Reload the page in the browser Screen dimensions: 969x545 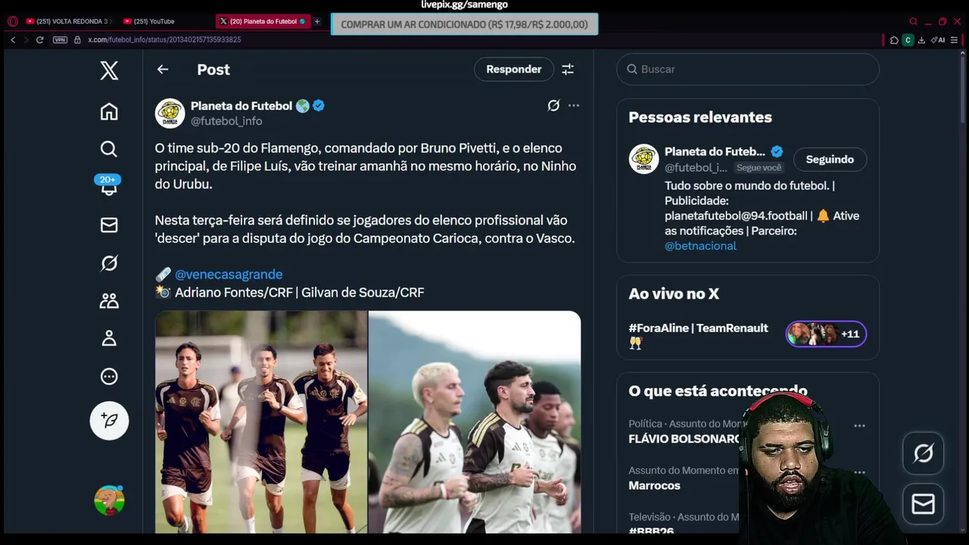coord(39,39)
